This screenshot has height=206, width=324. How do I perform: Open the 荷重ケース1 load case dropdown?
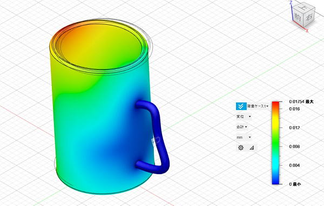tap(258, 106)
